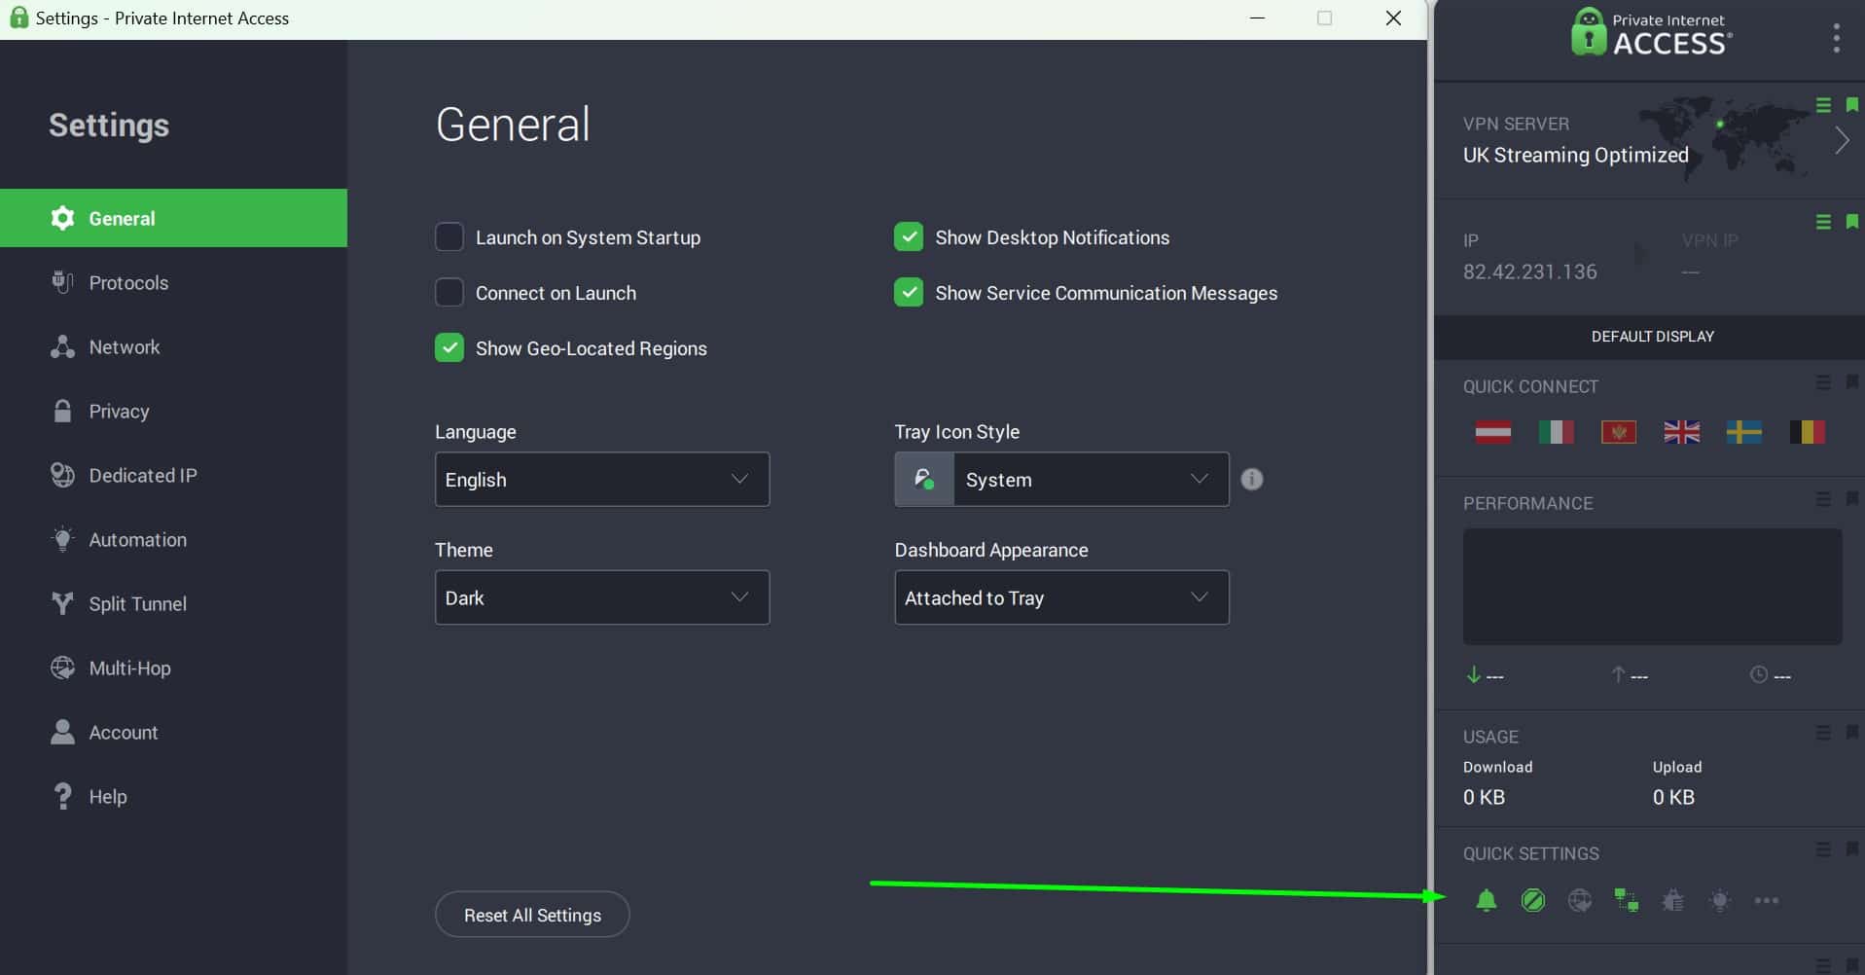Viewport: 1865px width, 975px height.
Task: Open the Language dropdown showing English
Action: pos(602,479)
